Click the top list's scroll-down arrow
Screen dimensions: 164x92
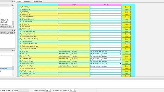13,27
